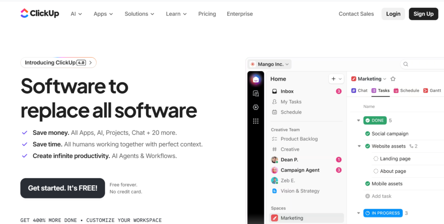Click the search magnifier icon

tap(406, 64)
